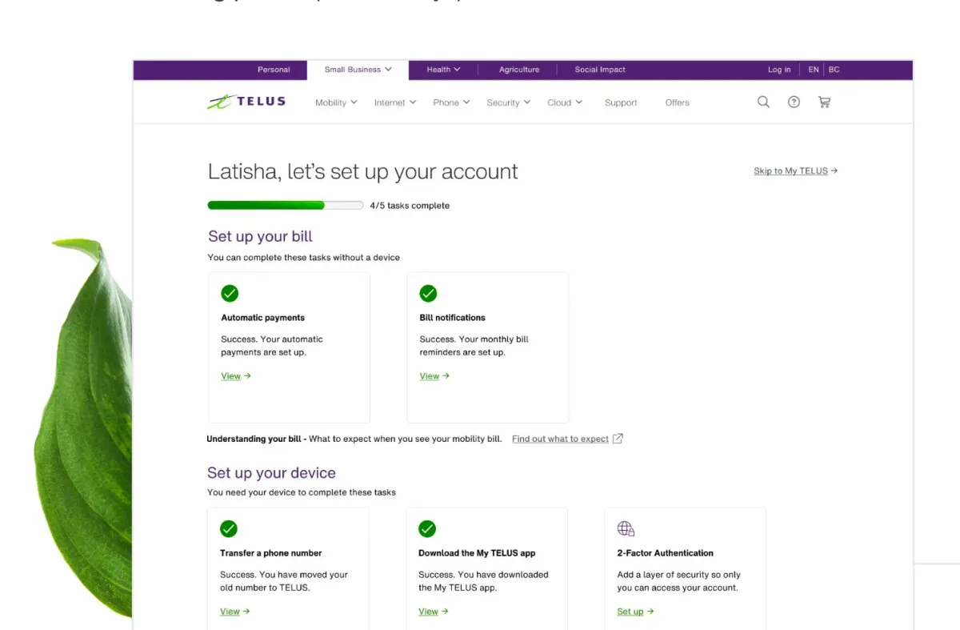Viewport: 960px width, 630px height.
Task: Expand the Security menu
Action: tap(509, 102)
